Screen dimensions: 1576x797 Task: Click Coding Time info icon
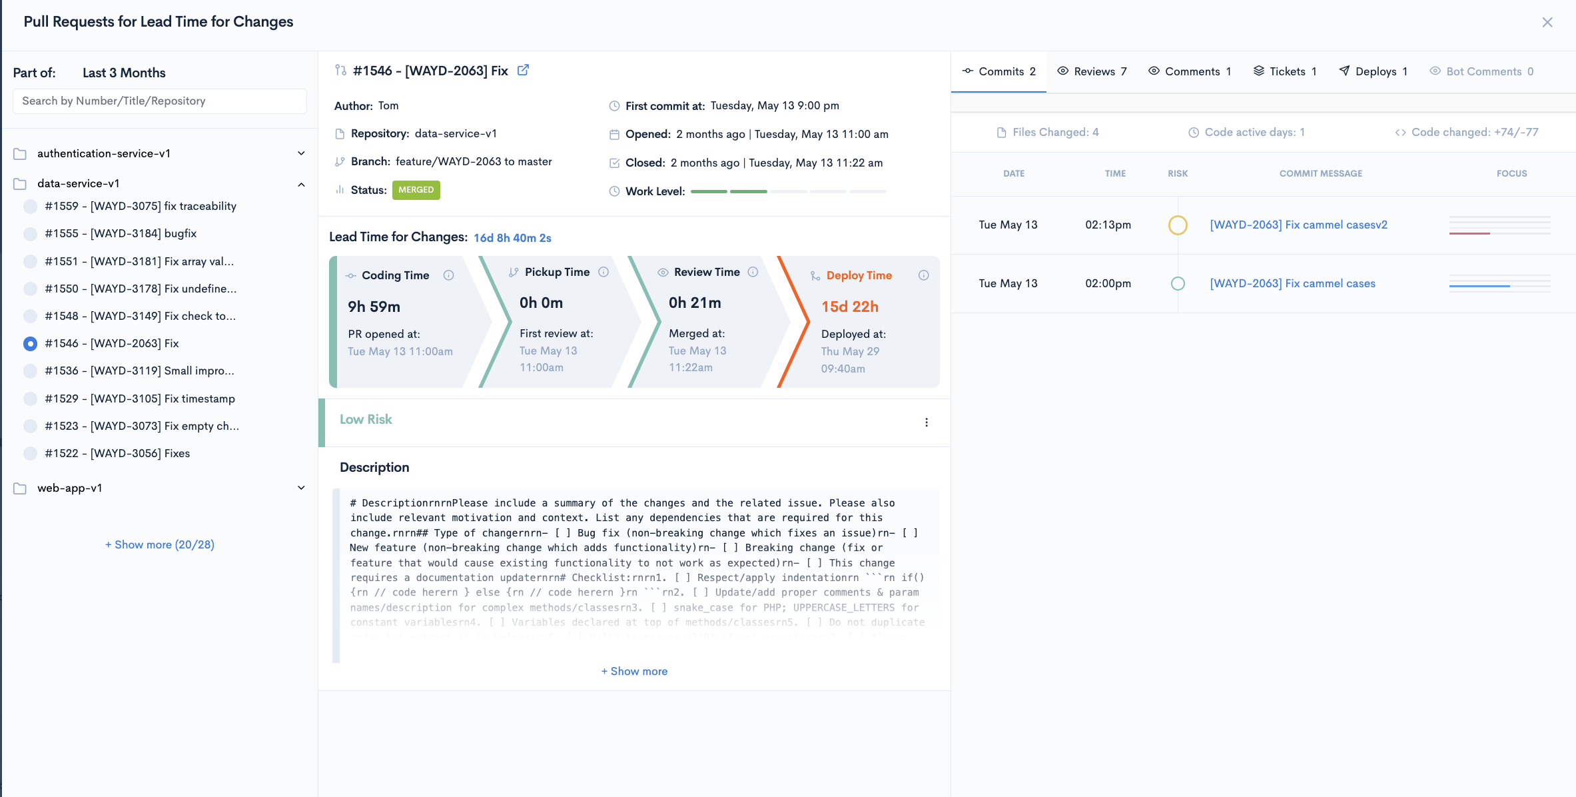click(449, 275)
